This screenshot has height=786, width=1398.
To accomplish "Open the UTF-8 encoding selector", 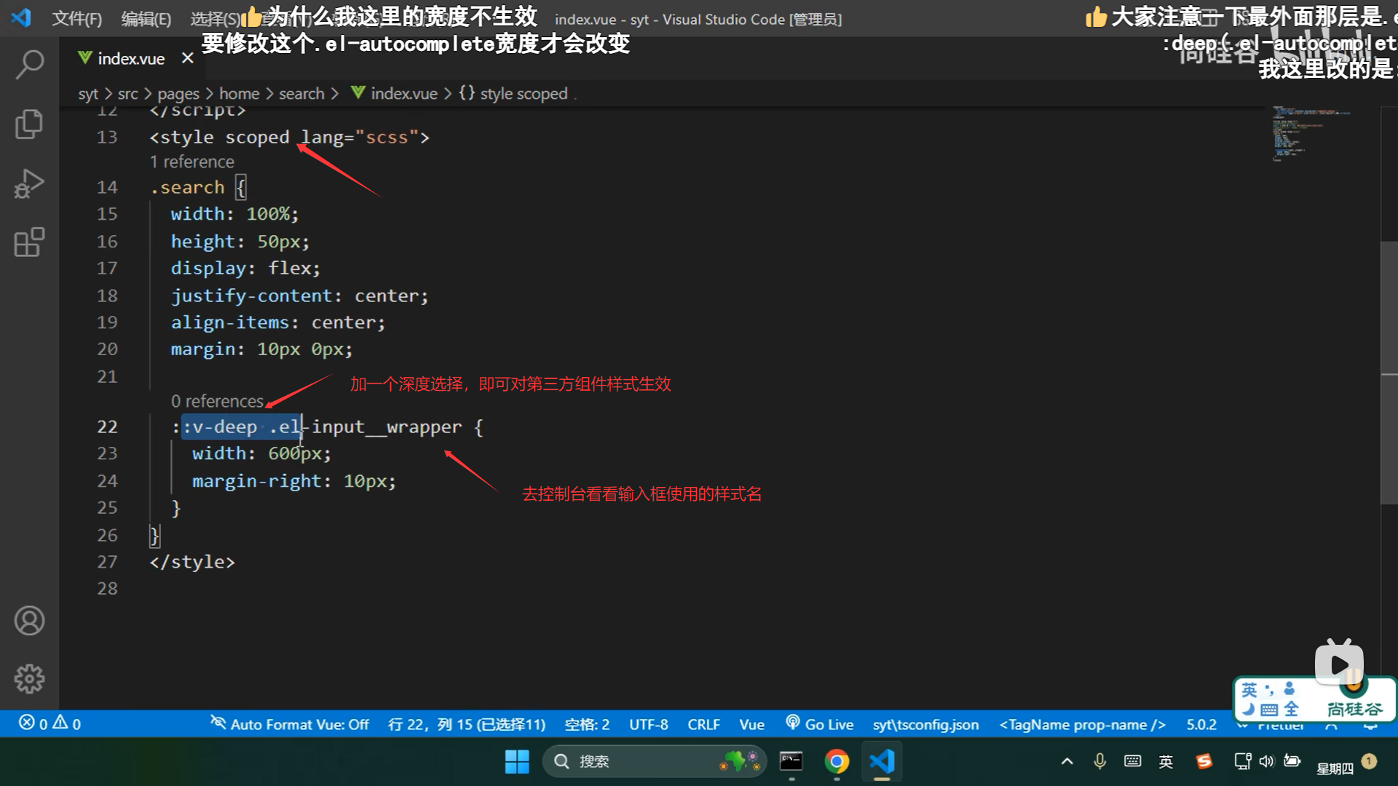I will [x=648, y=724].
